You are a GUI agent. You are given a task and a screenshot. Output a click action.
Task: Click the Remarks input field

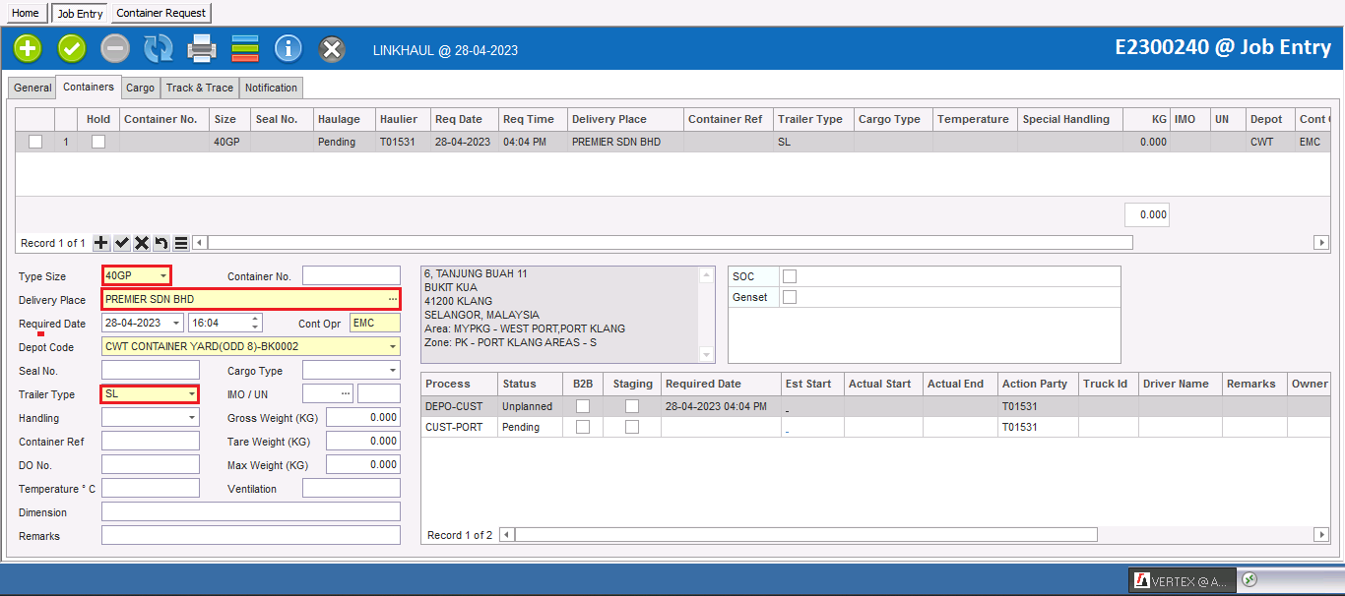251,535
